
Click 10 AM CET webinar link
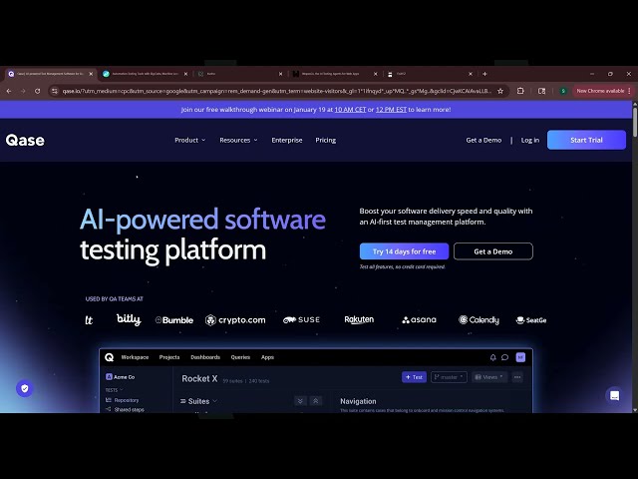click(x=350, y=110)
